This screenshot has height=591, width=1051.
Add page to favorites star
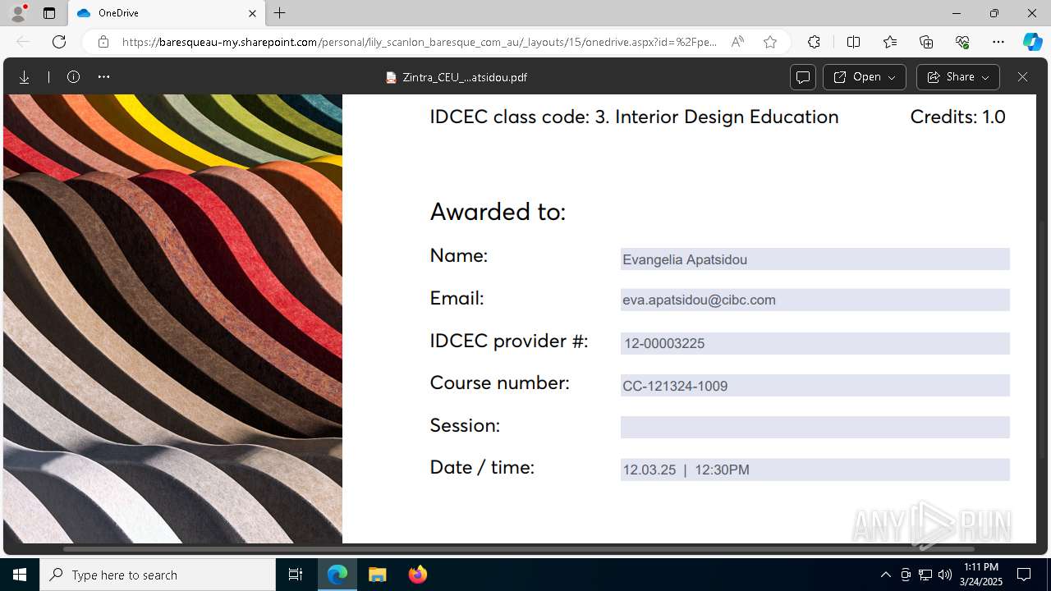click(x=770, y=42)
